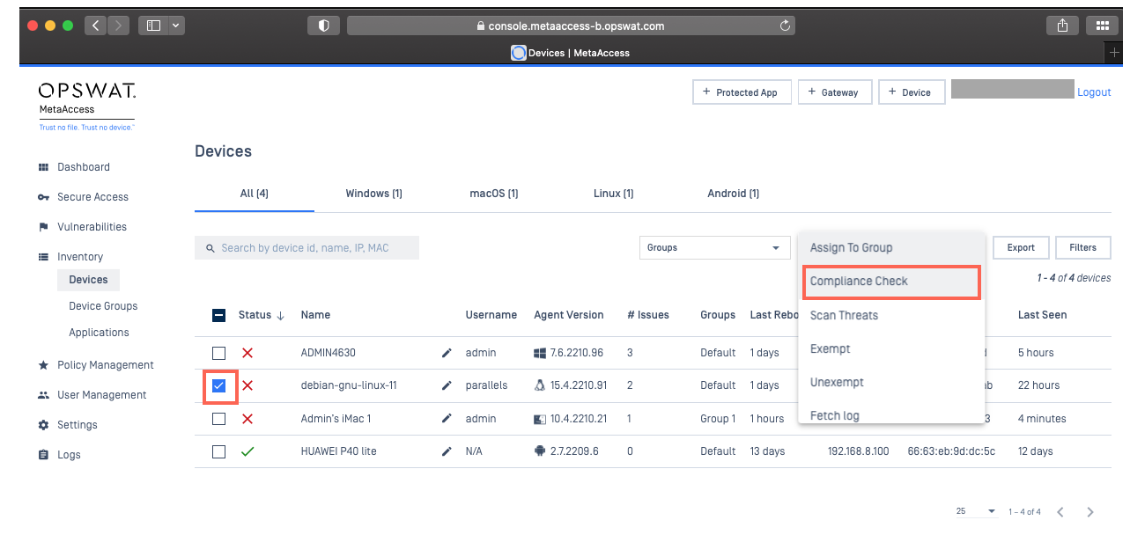Viewport: 1130px width, 535px height.
Task: Click Safari back navigation arrow
Action: click(x=96, y=26)
